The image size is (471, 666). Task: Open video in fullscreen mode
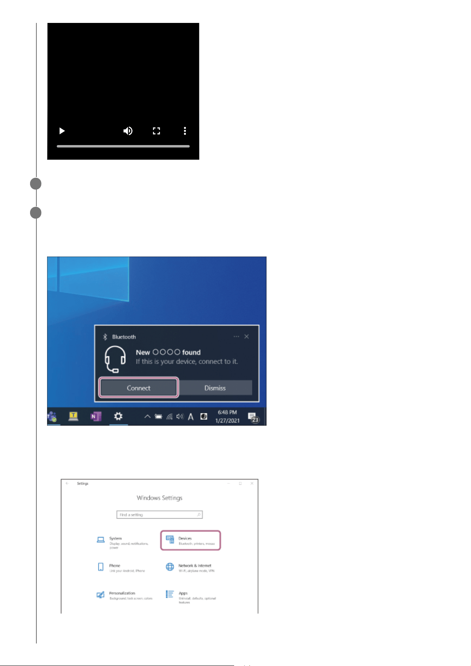tap(157, 131)
